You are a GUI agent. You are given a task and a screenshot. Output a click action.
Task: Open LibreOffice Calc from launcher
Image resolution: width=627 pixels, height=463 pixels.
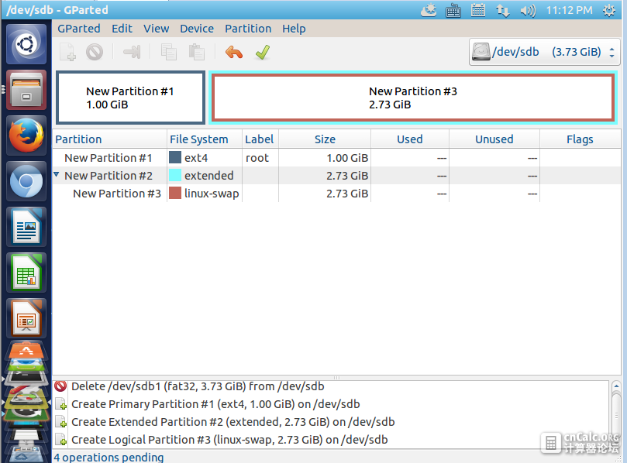26,273
